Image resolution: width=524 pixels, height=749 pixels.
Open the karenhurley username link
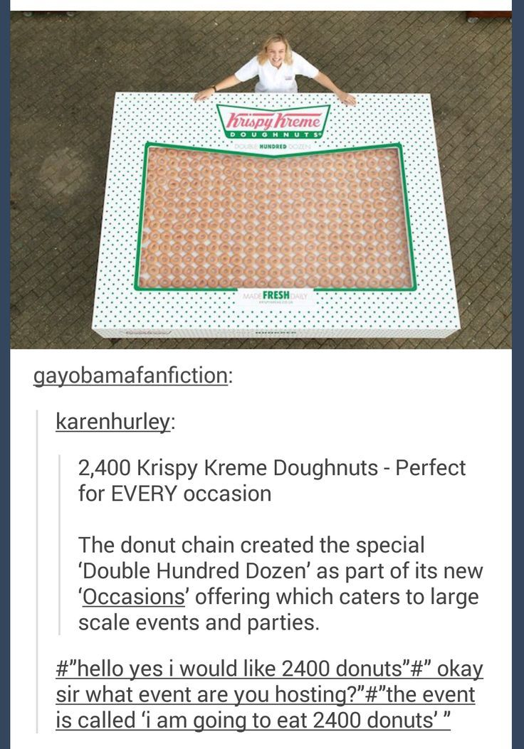pyautogui.click(x=112, y=422)
